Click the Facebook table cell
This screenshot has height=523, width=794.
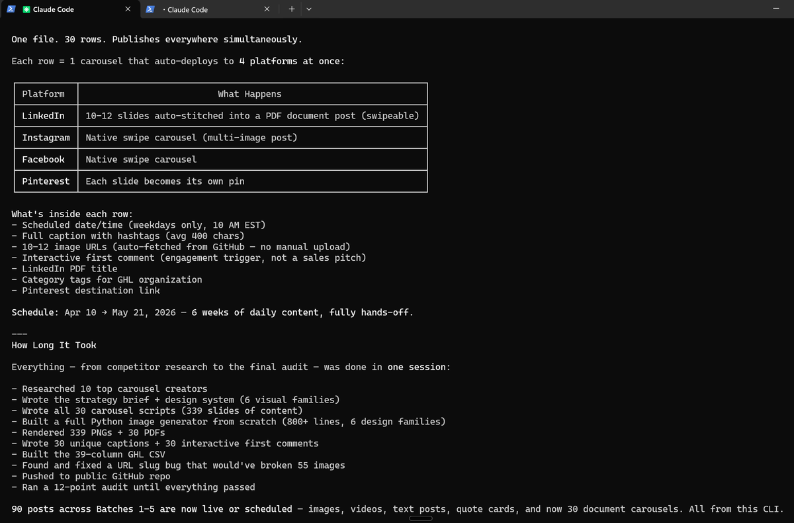coord(46,160)
